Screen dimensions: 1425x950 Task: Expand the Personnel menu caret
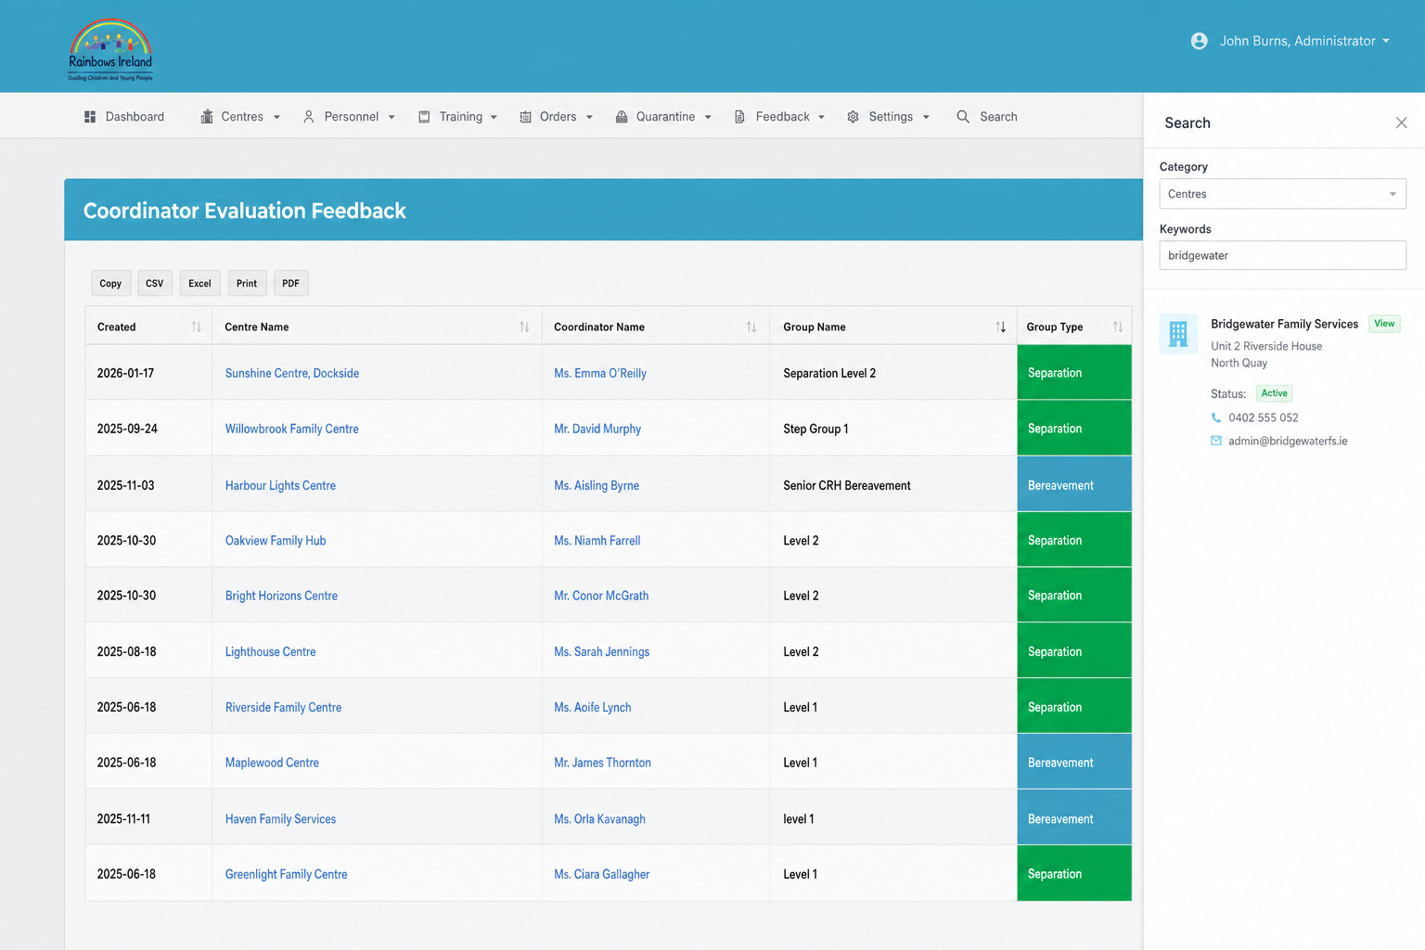tap(392, 117)
